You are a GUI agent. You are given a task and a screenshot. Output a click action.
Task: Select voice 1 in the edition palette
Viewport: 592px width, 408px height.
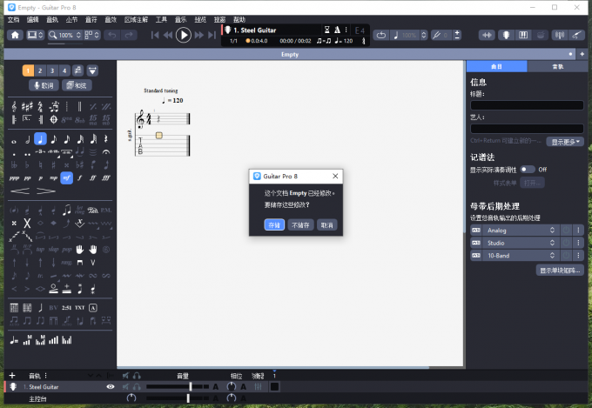pos(28,70)
